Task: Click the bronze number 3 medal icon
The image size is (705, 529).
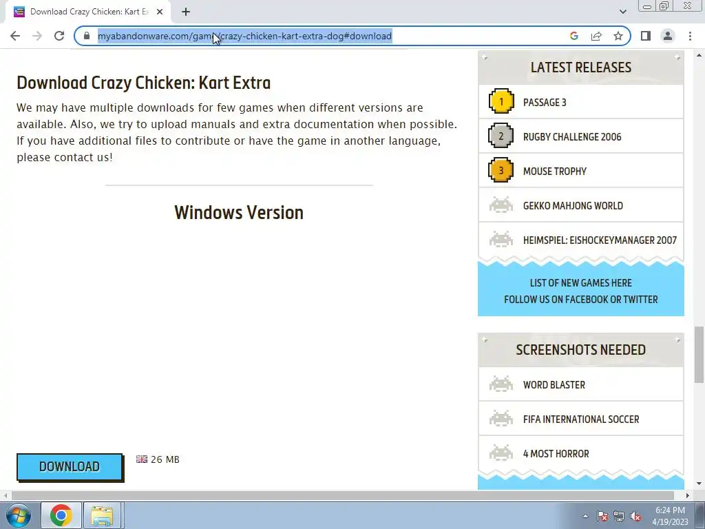Action: 501,170
